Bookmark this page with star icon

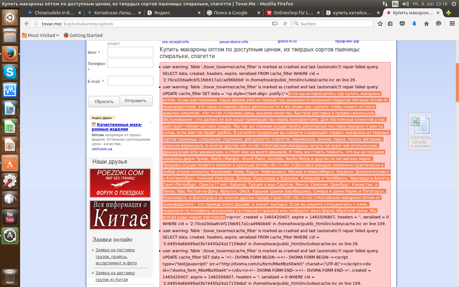(380, 24)
